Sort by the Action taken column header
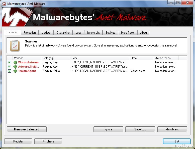Viewport: 195px width, 149px height. click(166, 58)
